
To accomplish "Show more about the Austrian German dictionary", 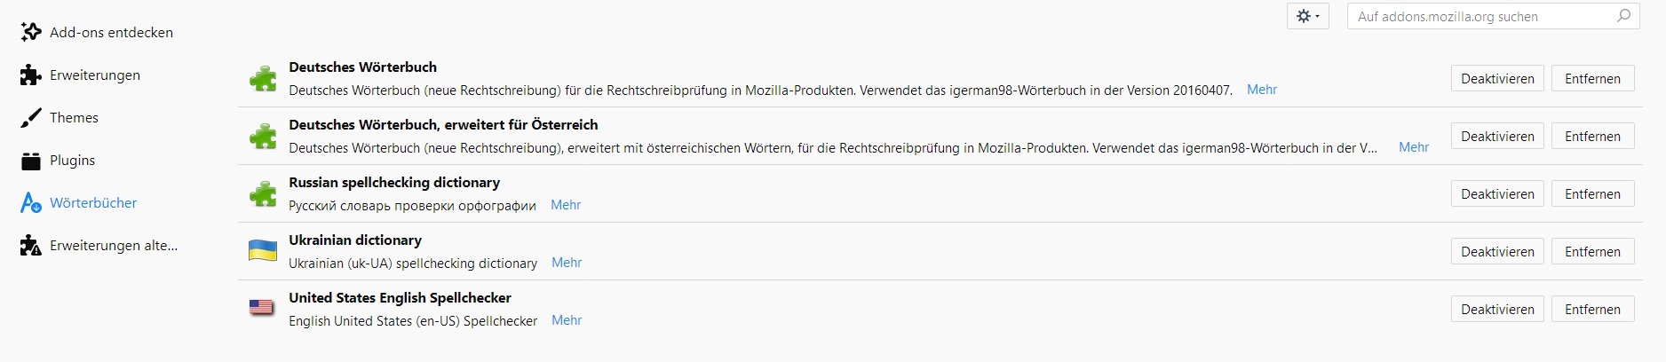I will coord(1414,147).
